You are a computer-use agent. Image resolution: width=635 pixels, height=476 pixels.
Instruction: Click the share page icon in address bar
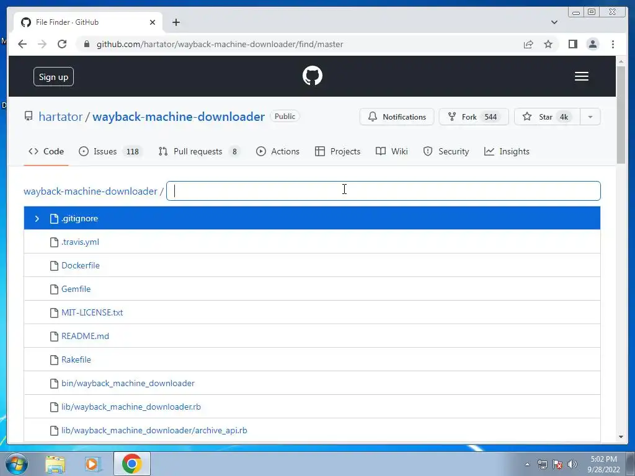(x=528, y=44)
